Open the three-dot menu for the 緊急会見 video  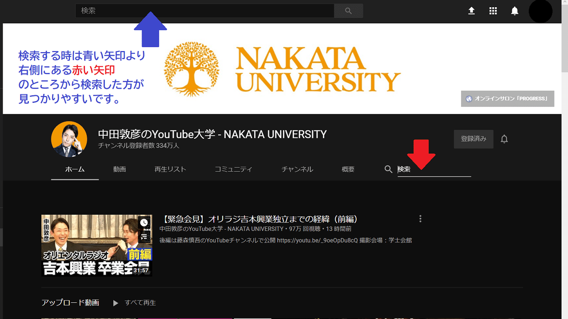coord(420,219)
